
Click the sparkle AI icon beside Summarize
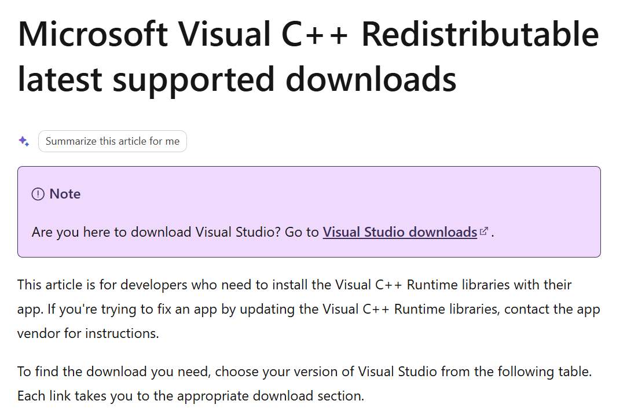pos(24,141)
